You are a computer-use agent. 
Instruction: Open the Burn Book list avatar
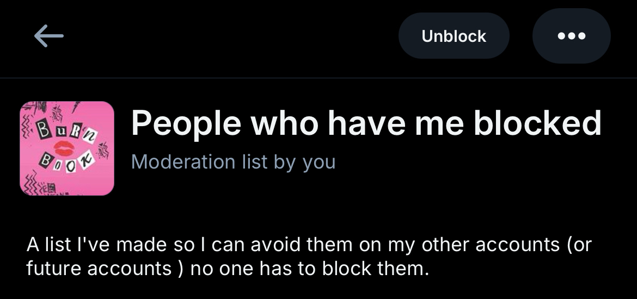click(x=67, y=148)
